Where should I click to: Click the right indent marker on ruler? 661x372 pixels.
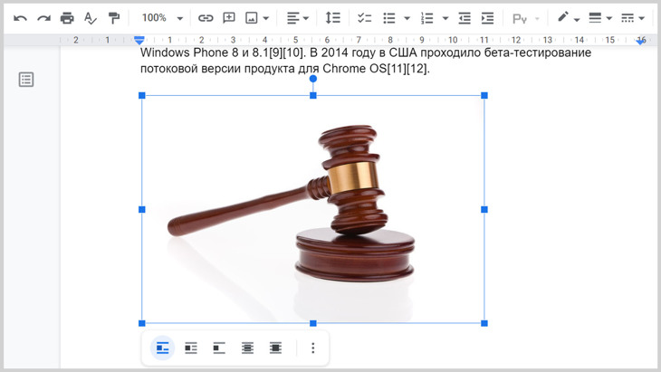coord(641,41)
